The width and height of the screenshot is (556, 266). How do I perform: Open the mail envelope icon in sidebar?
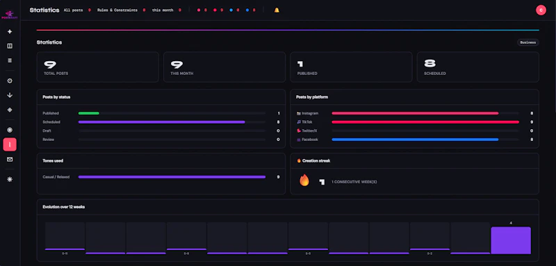tap(10, 159)
